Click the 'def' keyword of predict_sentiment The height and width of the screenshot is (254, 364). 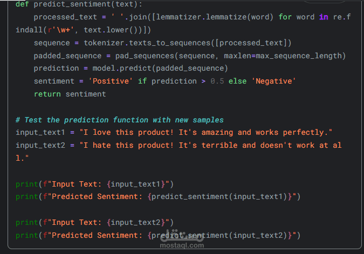[x=22, y=4]
